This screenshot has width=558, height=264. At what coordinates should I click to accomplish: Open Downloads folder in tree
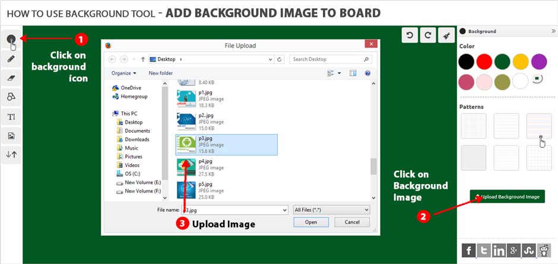click(133, 139)
